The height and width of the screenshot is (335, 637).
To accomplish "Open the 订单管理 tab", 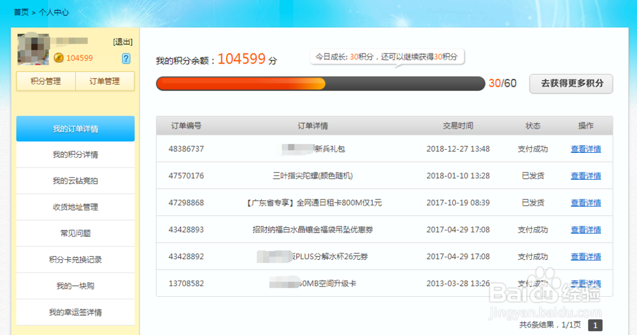I will point(105,82).
